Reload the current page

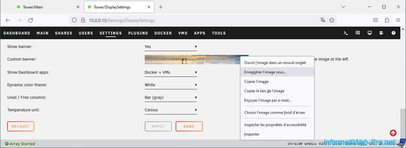click(x=31, y=20)
